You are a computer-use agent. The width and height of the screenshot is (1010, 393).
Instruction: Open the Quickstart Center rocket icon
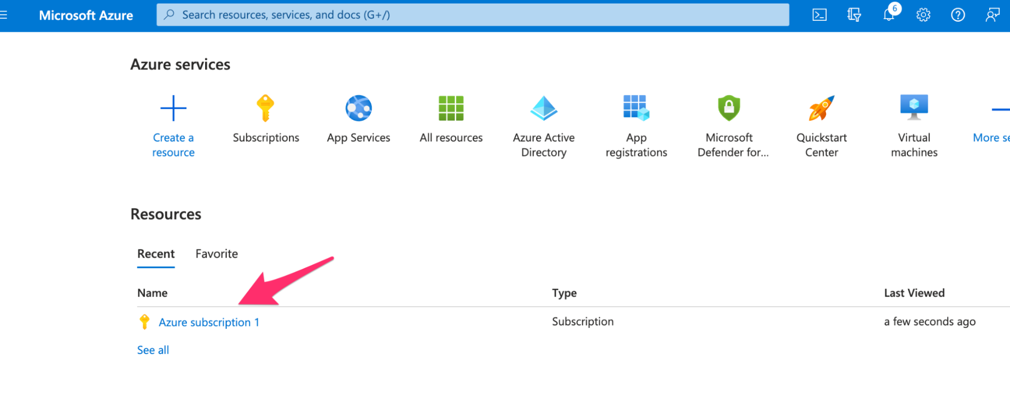click(822, 108)
